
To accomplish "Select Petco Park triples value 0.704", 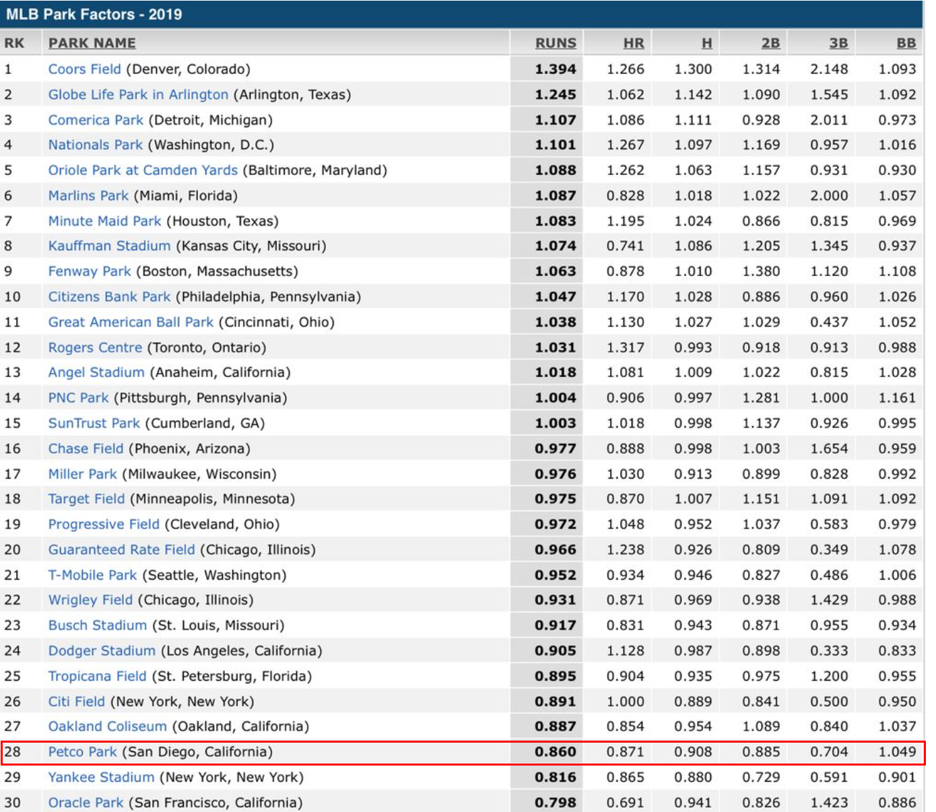I will tap(829, 752).
